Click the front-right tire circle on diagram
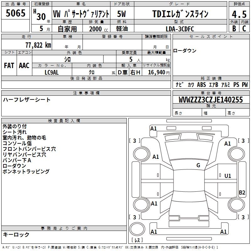251x251 pixels. [236, 153]
